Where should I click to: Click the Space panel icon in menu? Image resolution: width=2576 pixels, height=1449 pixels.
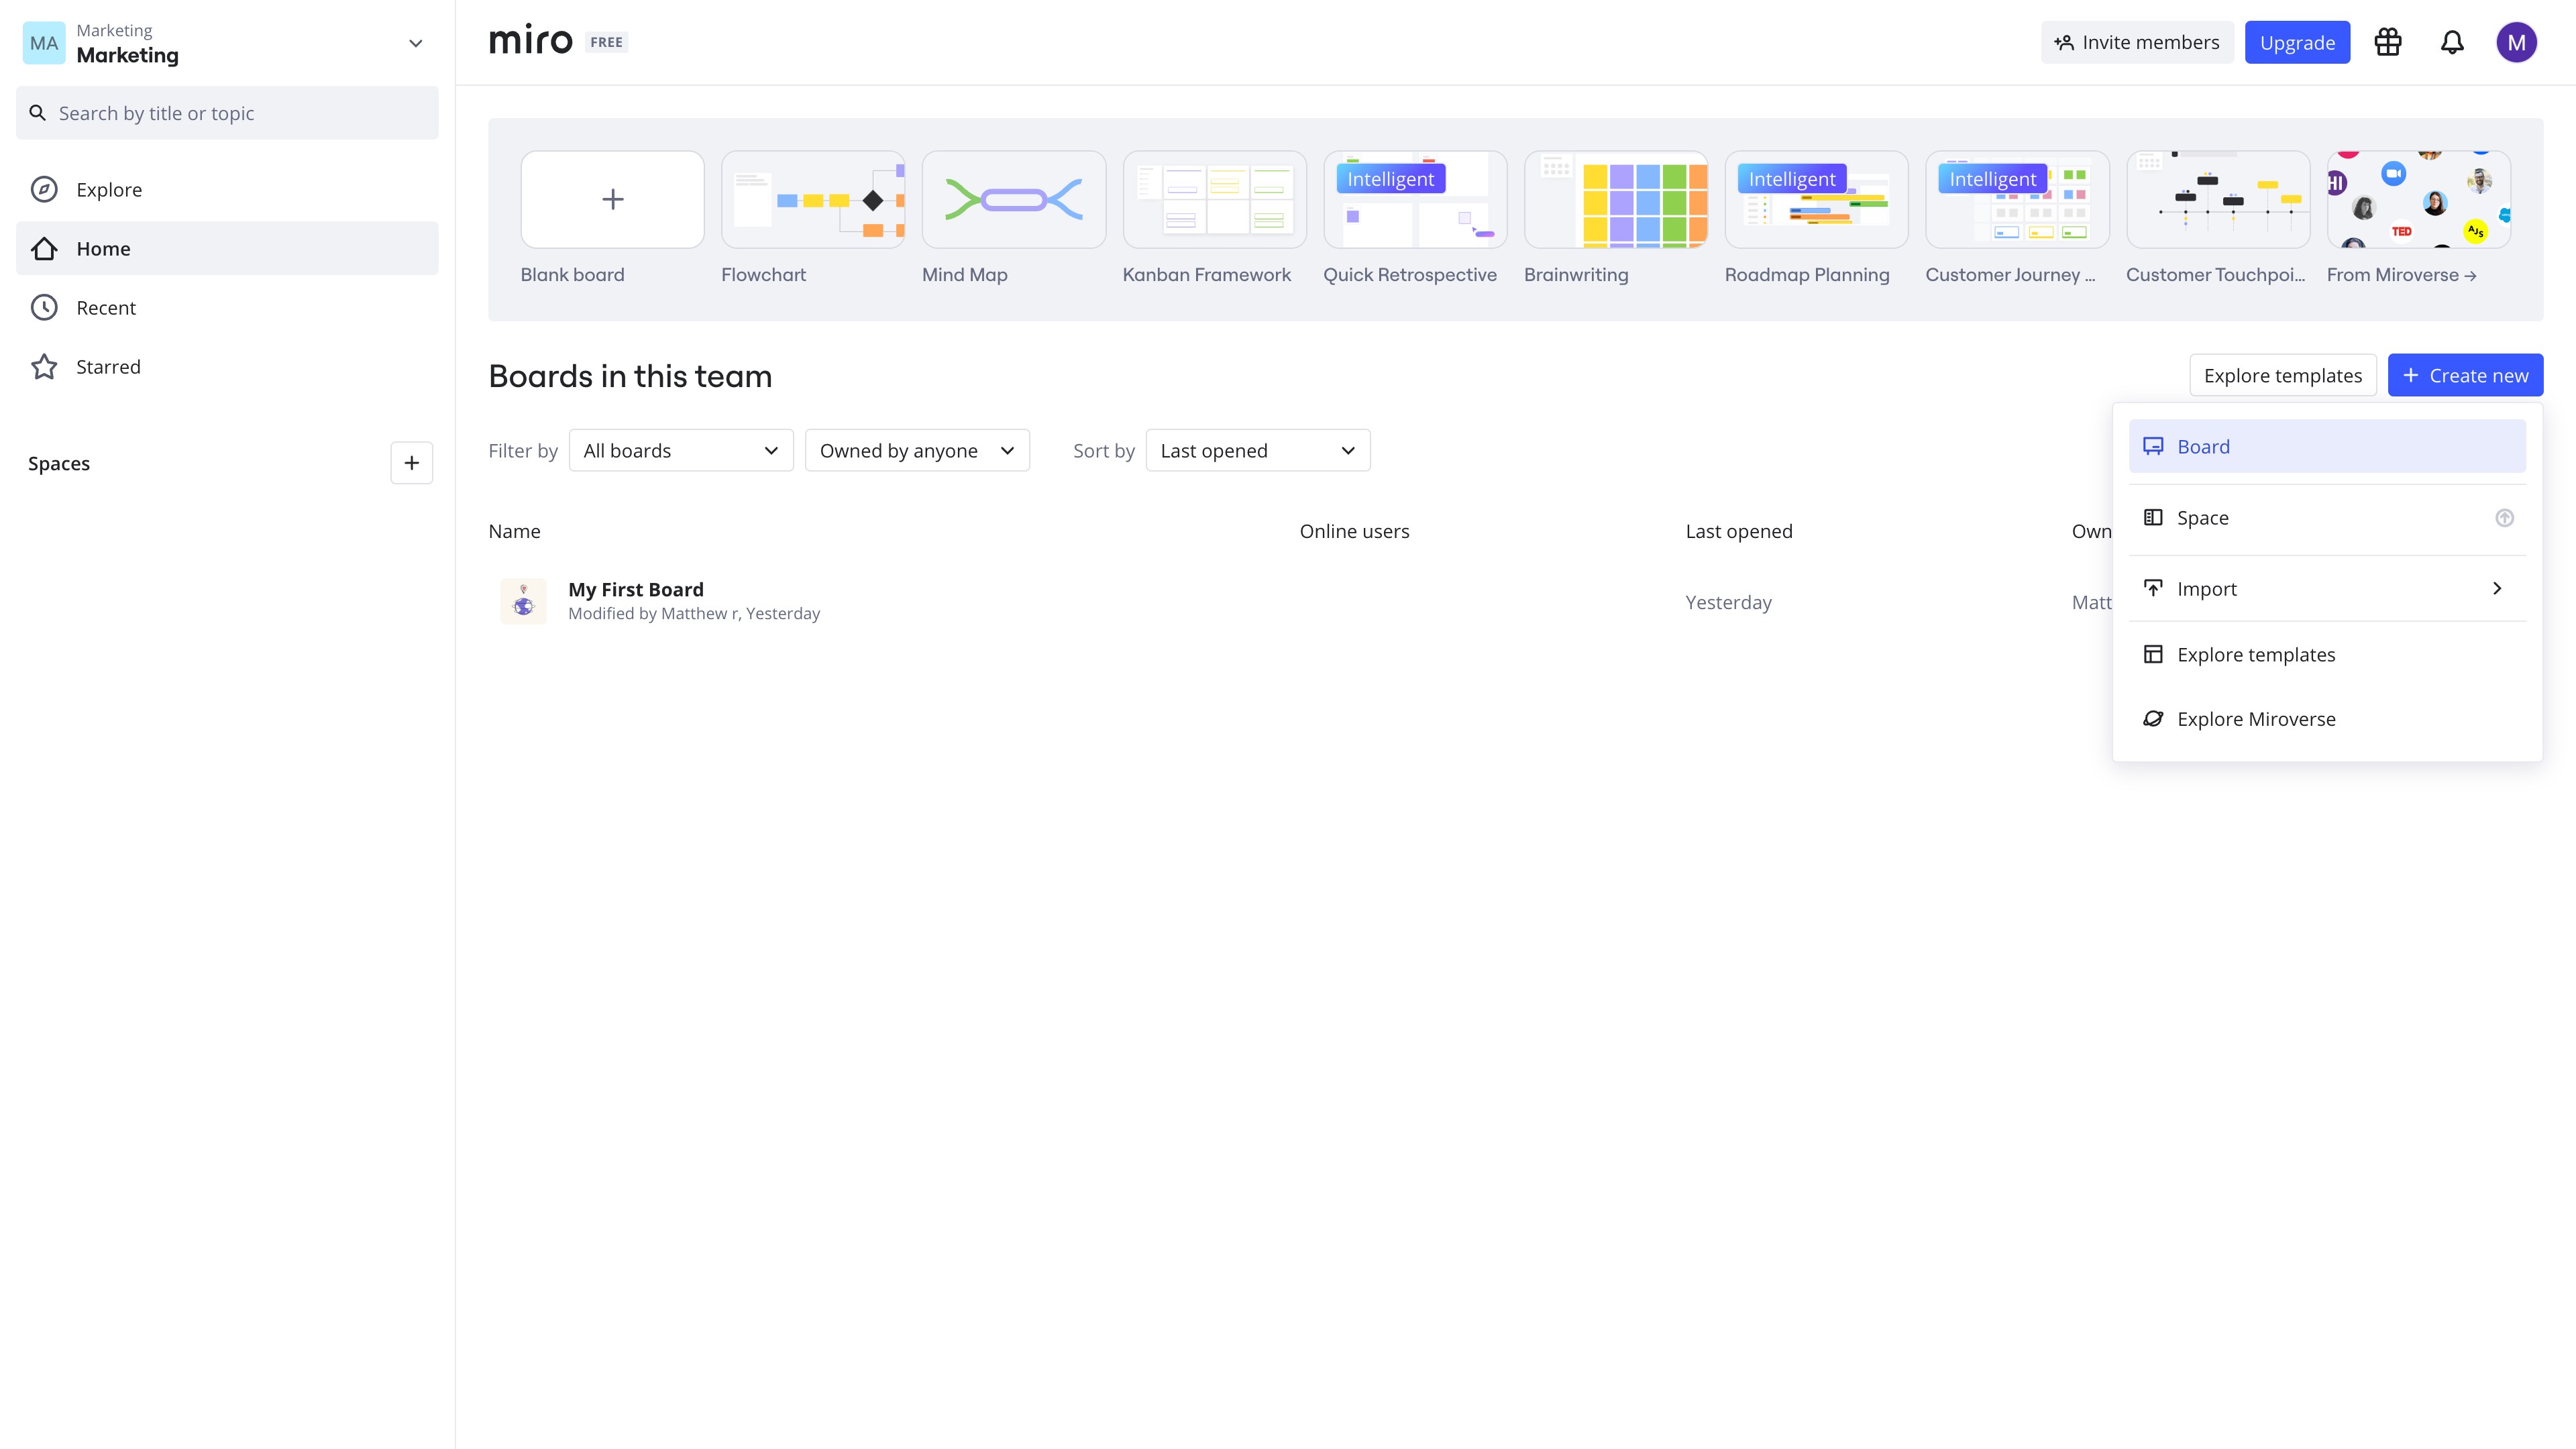click(x=2153, y=517)
